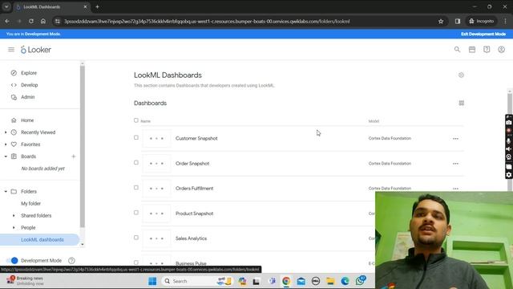Click the main page vertical scrollbar
Viewport: 513px width, 289px height.
click(x=510, y=141)
